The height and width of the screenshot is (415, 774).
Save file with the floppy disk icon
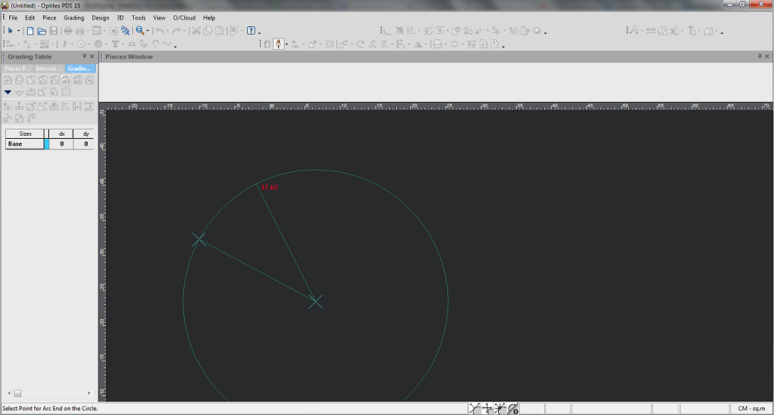click(54, 30)
